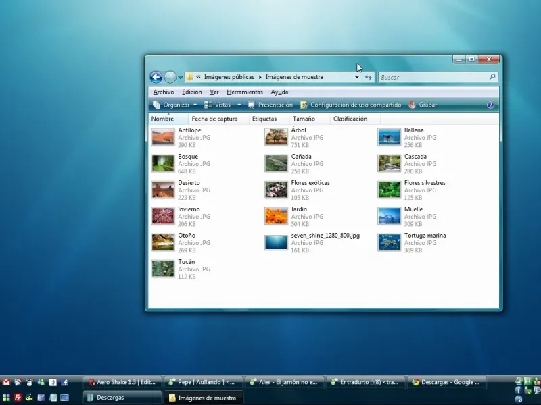Click the show desktop monitor icon
This screenshot has height=405, width=541.
click(64, 398)
